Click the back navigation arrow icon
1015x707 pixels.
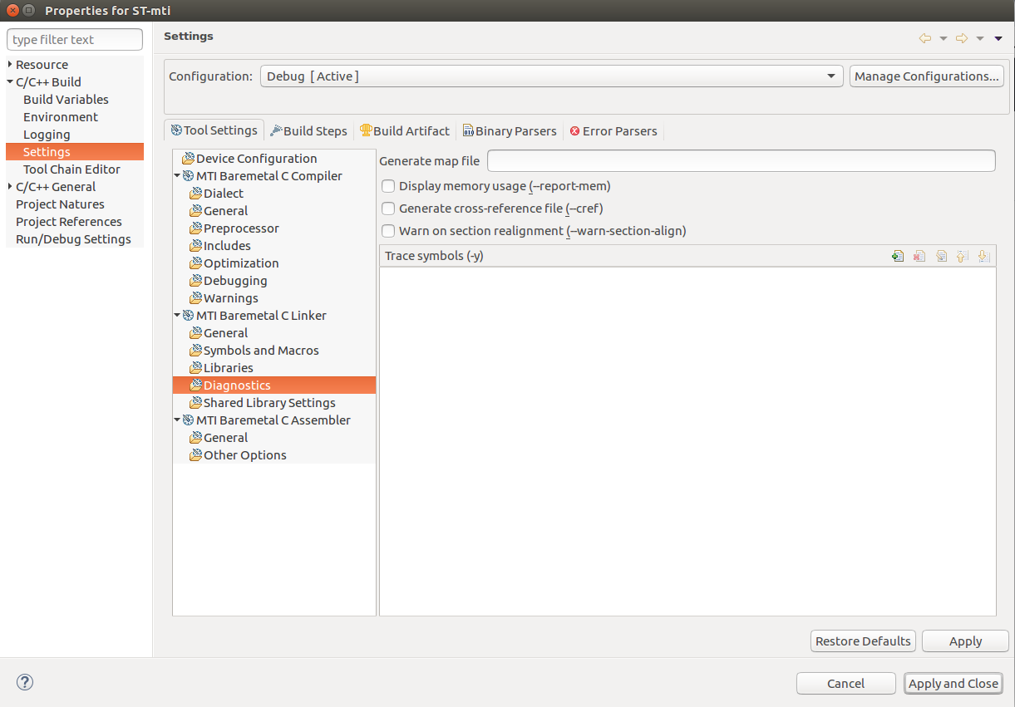[924, 38]
